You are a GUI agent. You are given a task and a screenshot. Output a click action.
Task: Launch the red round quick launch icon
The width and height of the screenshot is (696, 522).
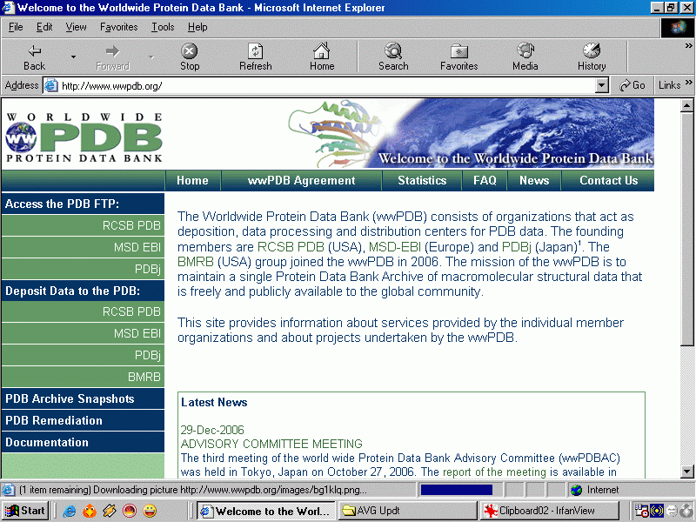point(130,511)
